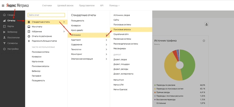234x107 pixels.
Task: Open Поисковые системы in Источники submenu
Action: 122,25
